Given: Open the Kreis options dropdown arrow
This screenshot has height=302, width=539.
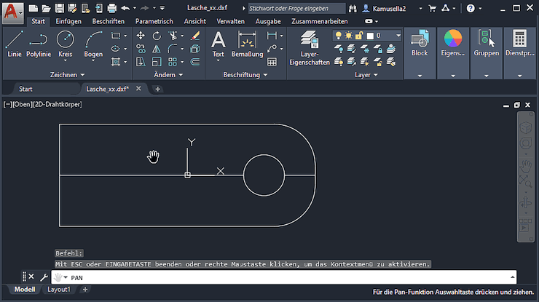Looking at the screenshot, I should click(x=66, y=60).
